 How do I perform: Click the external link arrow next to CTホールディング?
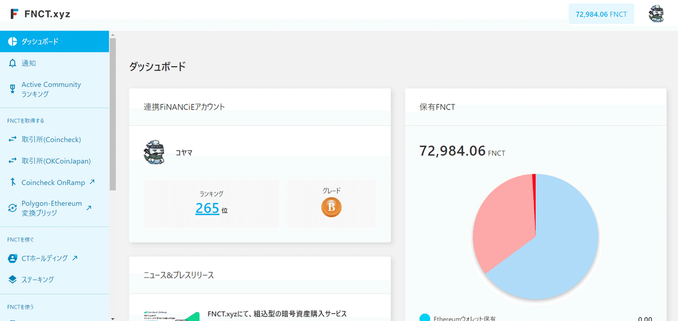pyautogui.click(x=75, y=258)
